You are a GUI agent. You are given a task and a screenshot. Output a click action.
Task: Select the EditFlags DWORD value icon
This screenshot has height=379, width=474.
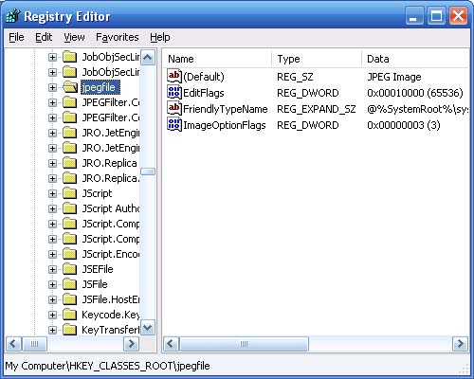pyautogui.click(x=174, y=92)
